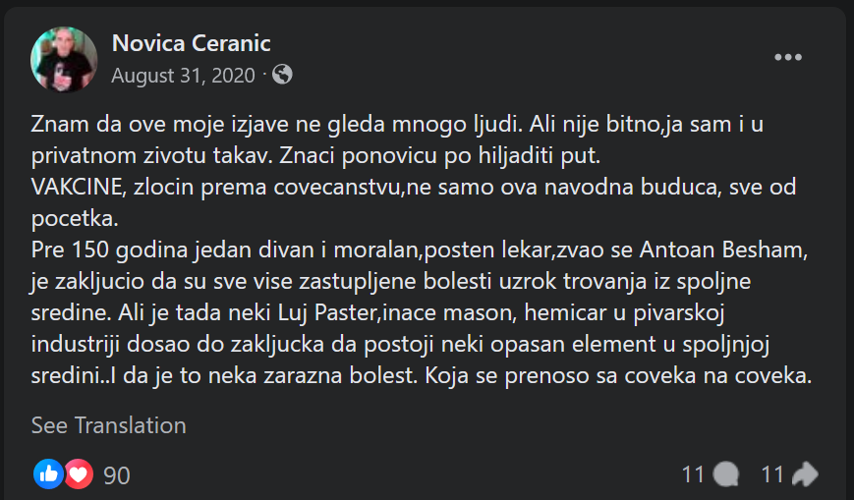
Task: Open comments via the speech bubble icon
Action: (x=725, y=475)
